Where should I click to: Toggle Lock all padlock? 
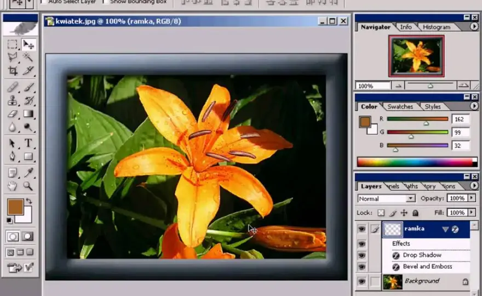[415, 213]
